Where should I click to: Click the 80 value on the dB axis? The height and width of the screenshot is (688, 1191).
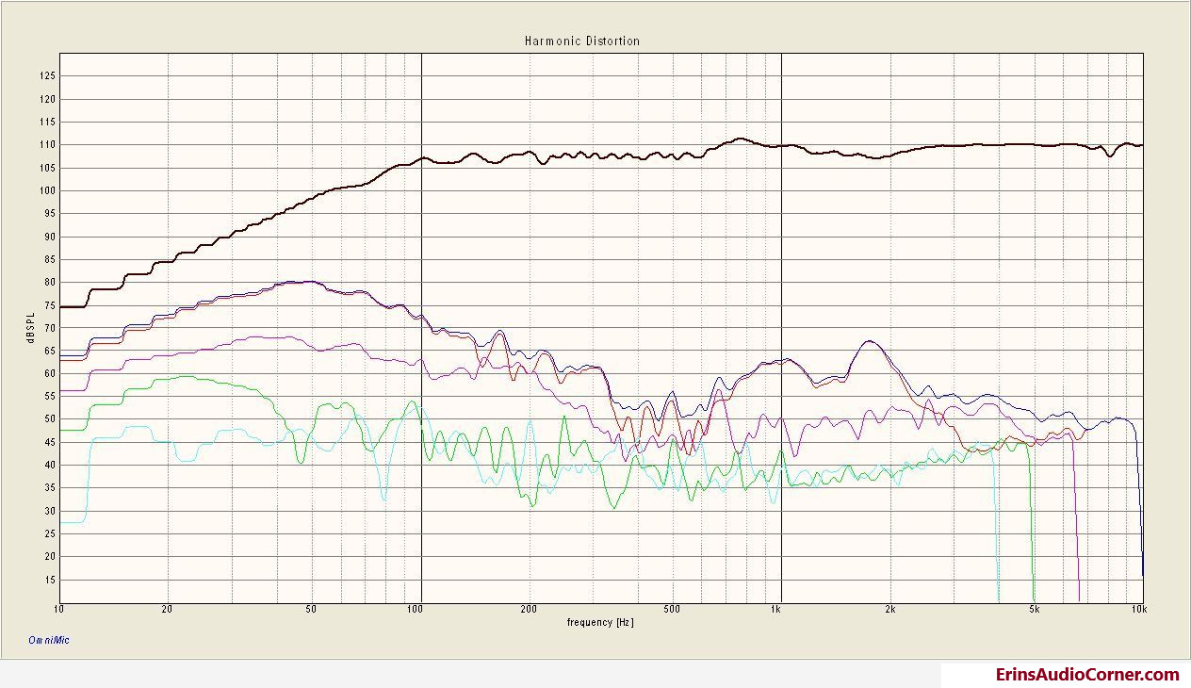(x=49, y=282)
